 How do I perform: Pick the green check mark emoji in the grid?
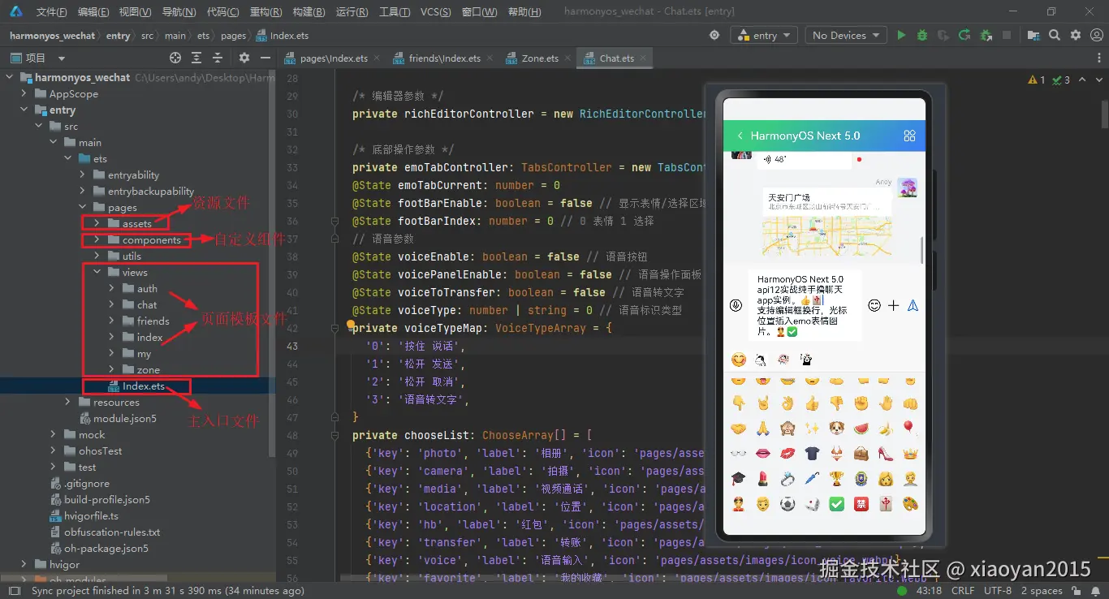[837, 504]
